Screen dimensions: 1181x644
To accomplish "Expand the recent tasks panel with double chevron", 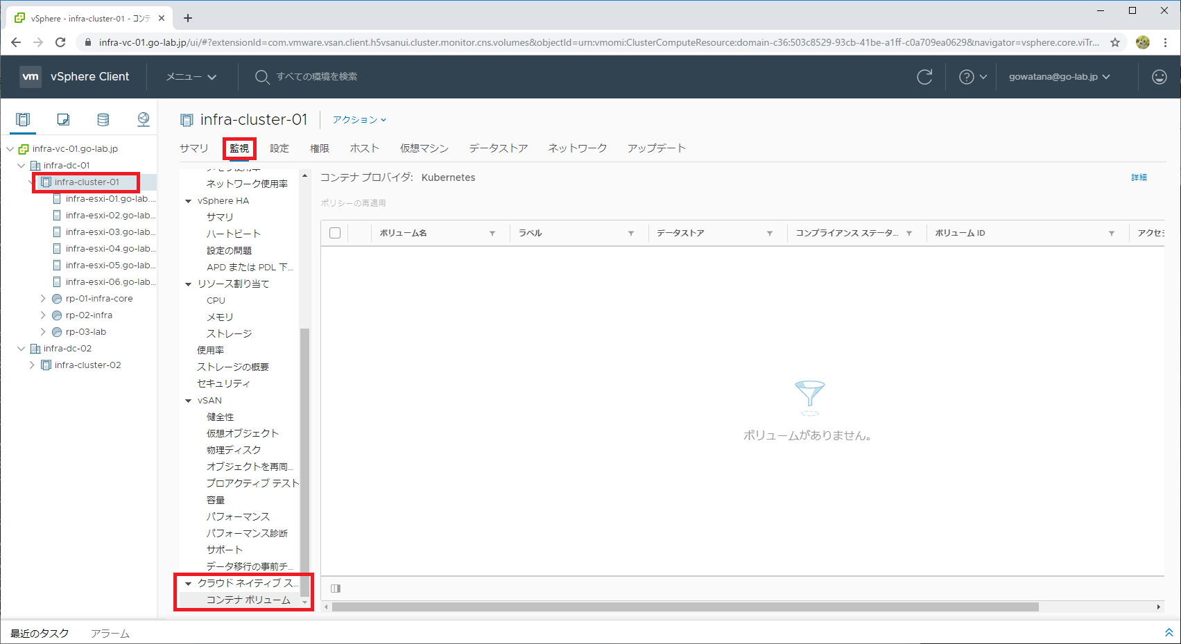I will click(x=1169, y=632).
